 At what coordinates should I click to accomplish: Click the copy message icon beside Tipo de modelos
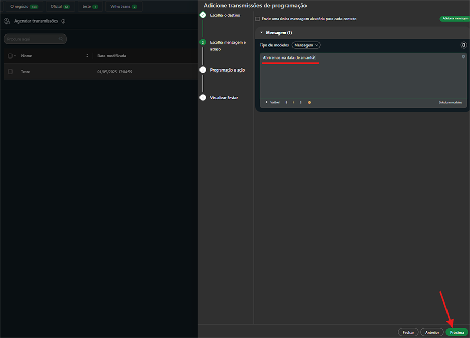[463, 45]
